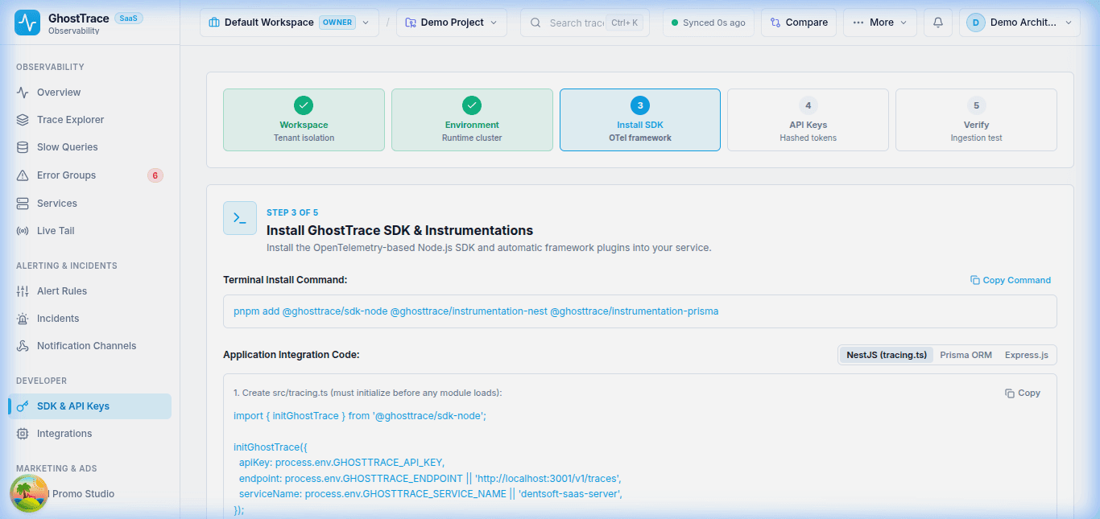Select the Install SDK step 3
This screenshot has width=1100, height=519.
640,120
